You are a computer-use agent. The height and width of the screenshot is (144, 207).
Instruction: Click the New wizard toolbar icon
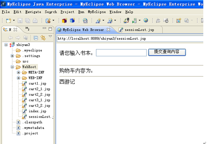click(9, 20)
